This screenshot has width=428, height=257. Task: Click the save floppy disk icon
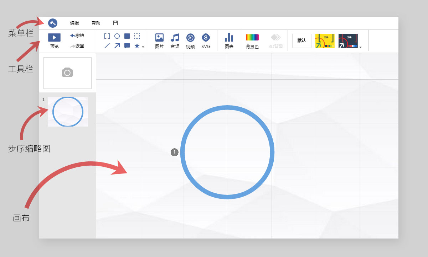click(x=115, y=23)
